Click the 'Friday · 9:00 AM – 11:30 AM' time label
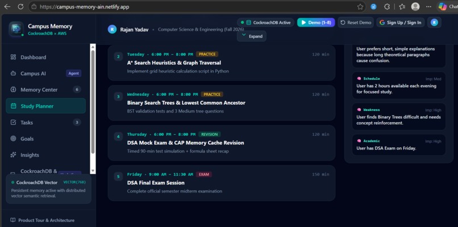The image size is (458, 227). 160,174
